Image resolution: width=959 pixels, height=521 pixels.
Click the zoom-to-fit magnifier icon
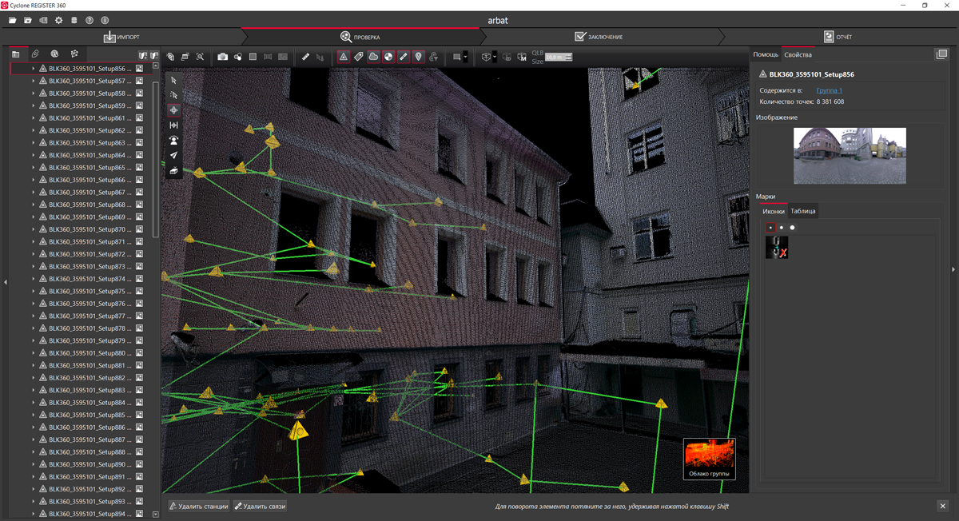[200, 57]
